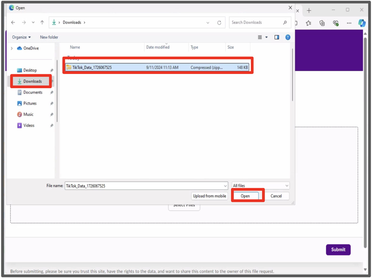Click the pin icon next to Videos
372x278 pixels.
tap(52, 126)
